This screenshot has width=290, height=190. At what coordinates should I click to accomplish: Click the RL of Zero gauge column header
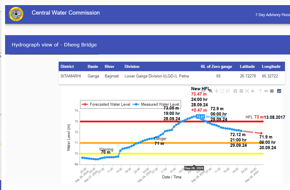pos(216,66)
